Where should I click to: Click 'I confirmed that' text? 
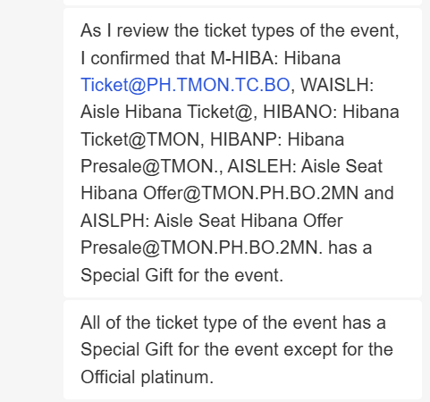144,58
